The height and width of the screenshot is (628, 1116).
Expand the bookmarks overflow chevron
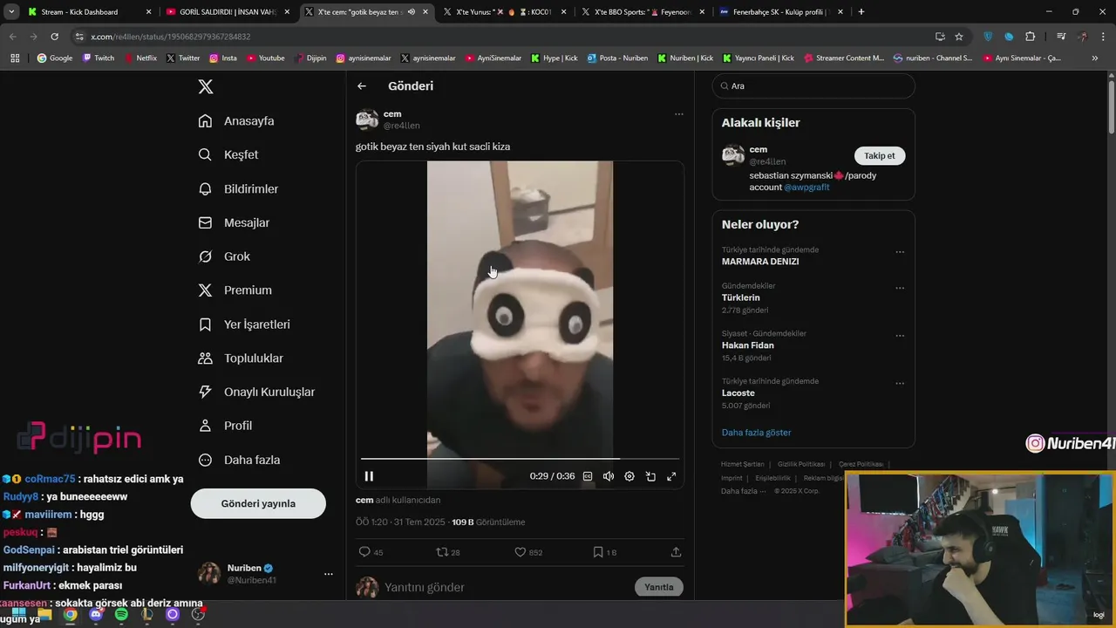(x=1095, y=58)
